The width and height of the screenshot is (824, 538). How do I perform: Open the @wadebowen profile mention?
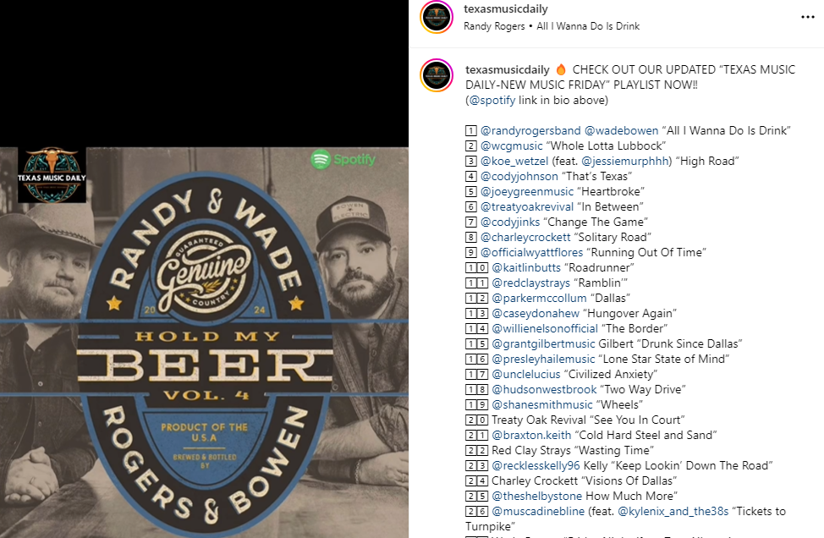[621, 131]
